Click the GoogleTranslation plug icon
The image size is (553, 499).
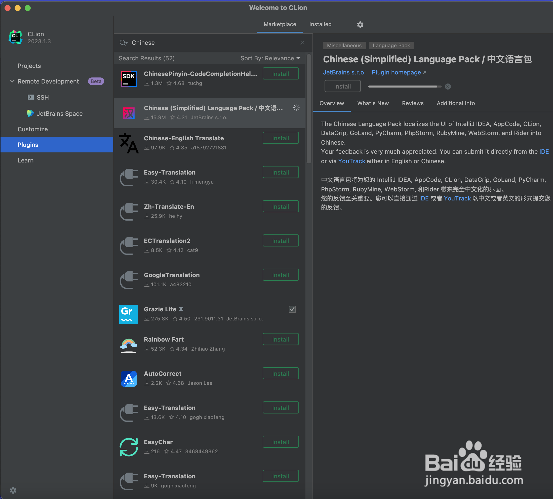[x=129, y=280]
